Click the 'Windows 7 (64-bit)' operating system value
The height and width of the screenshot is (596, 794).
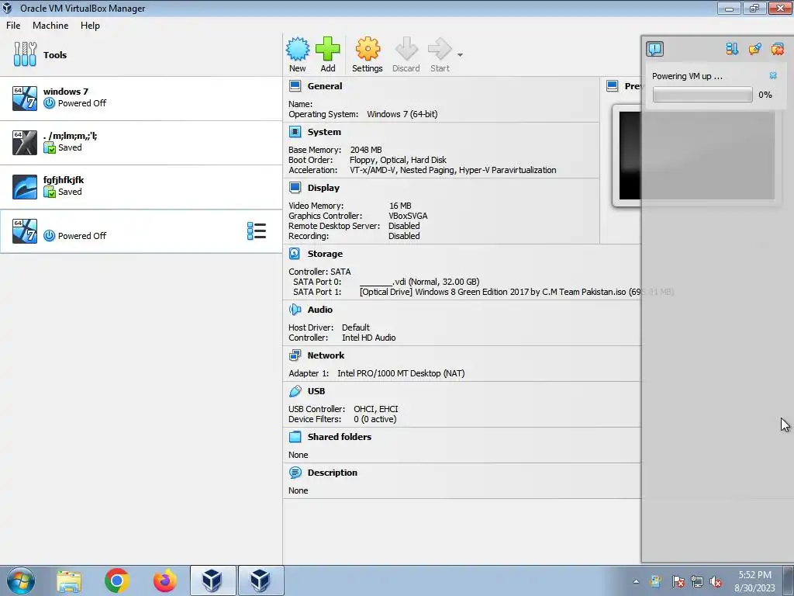[x=402, y=114]
